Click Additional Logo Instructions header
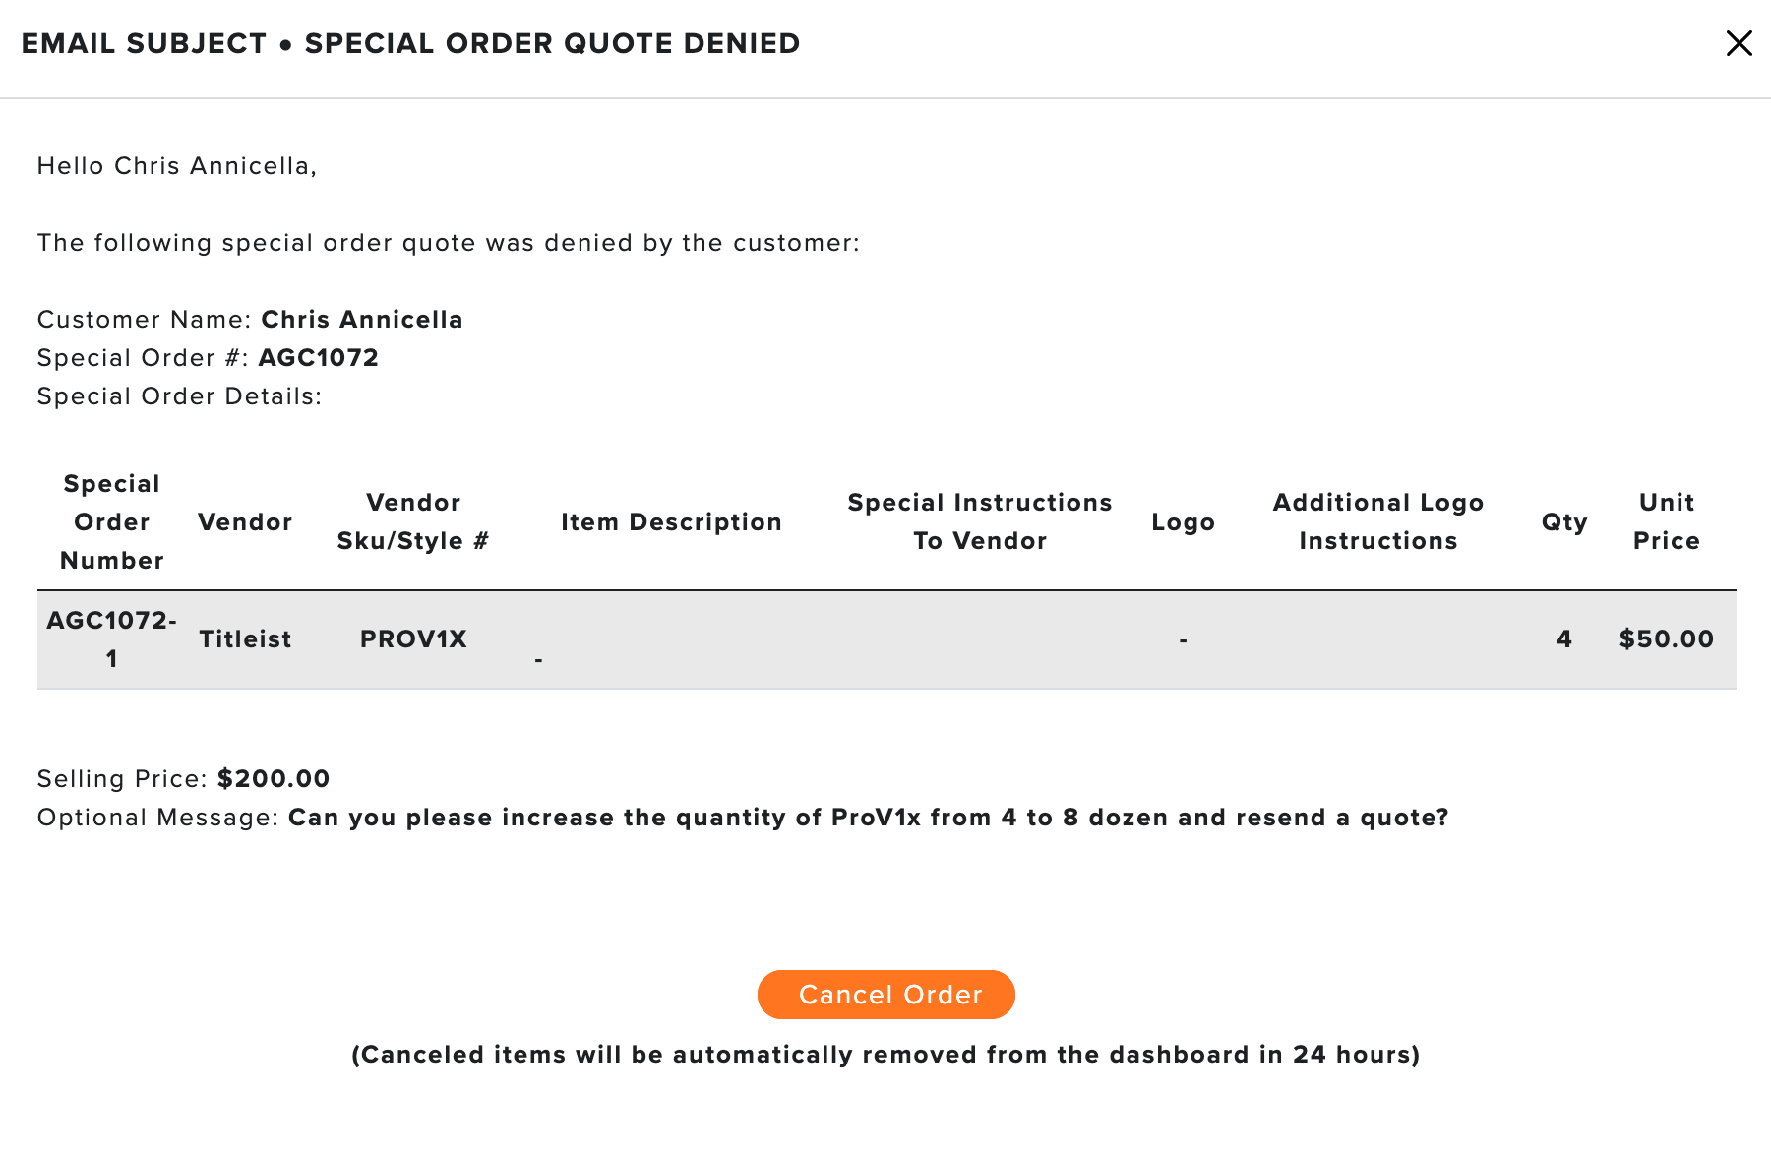Viewport: 1771px width, 1155px height. [x=1377, y=522]
